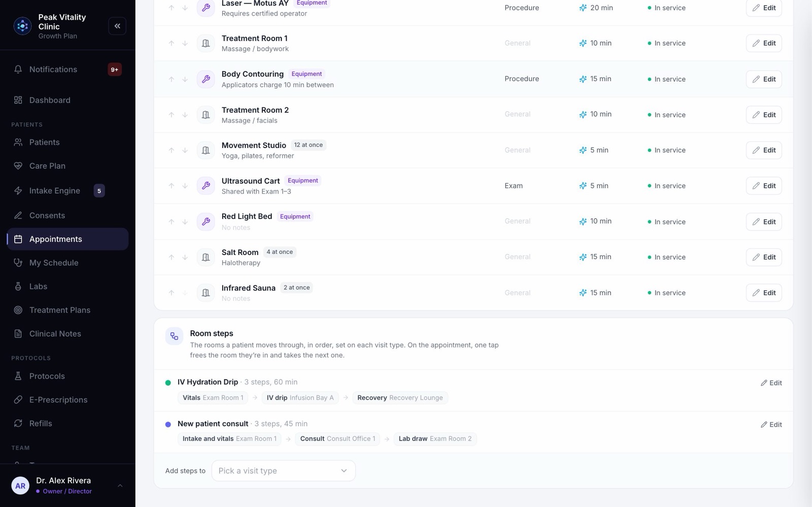
Task: Expand the Dr. Alex Rivera account menu
Action: click(x=120, y=486)
